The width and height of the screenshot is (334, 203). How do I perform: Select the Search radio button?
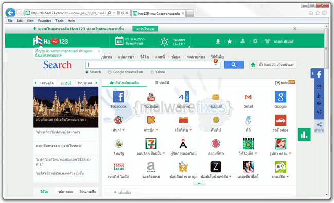pos(87,72)
